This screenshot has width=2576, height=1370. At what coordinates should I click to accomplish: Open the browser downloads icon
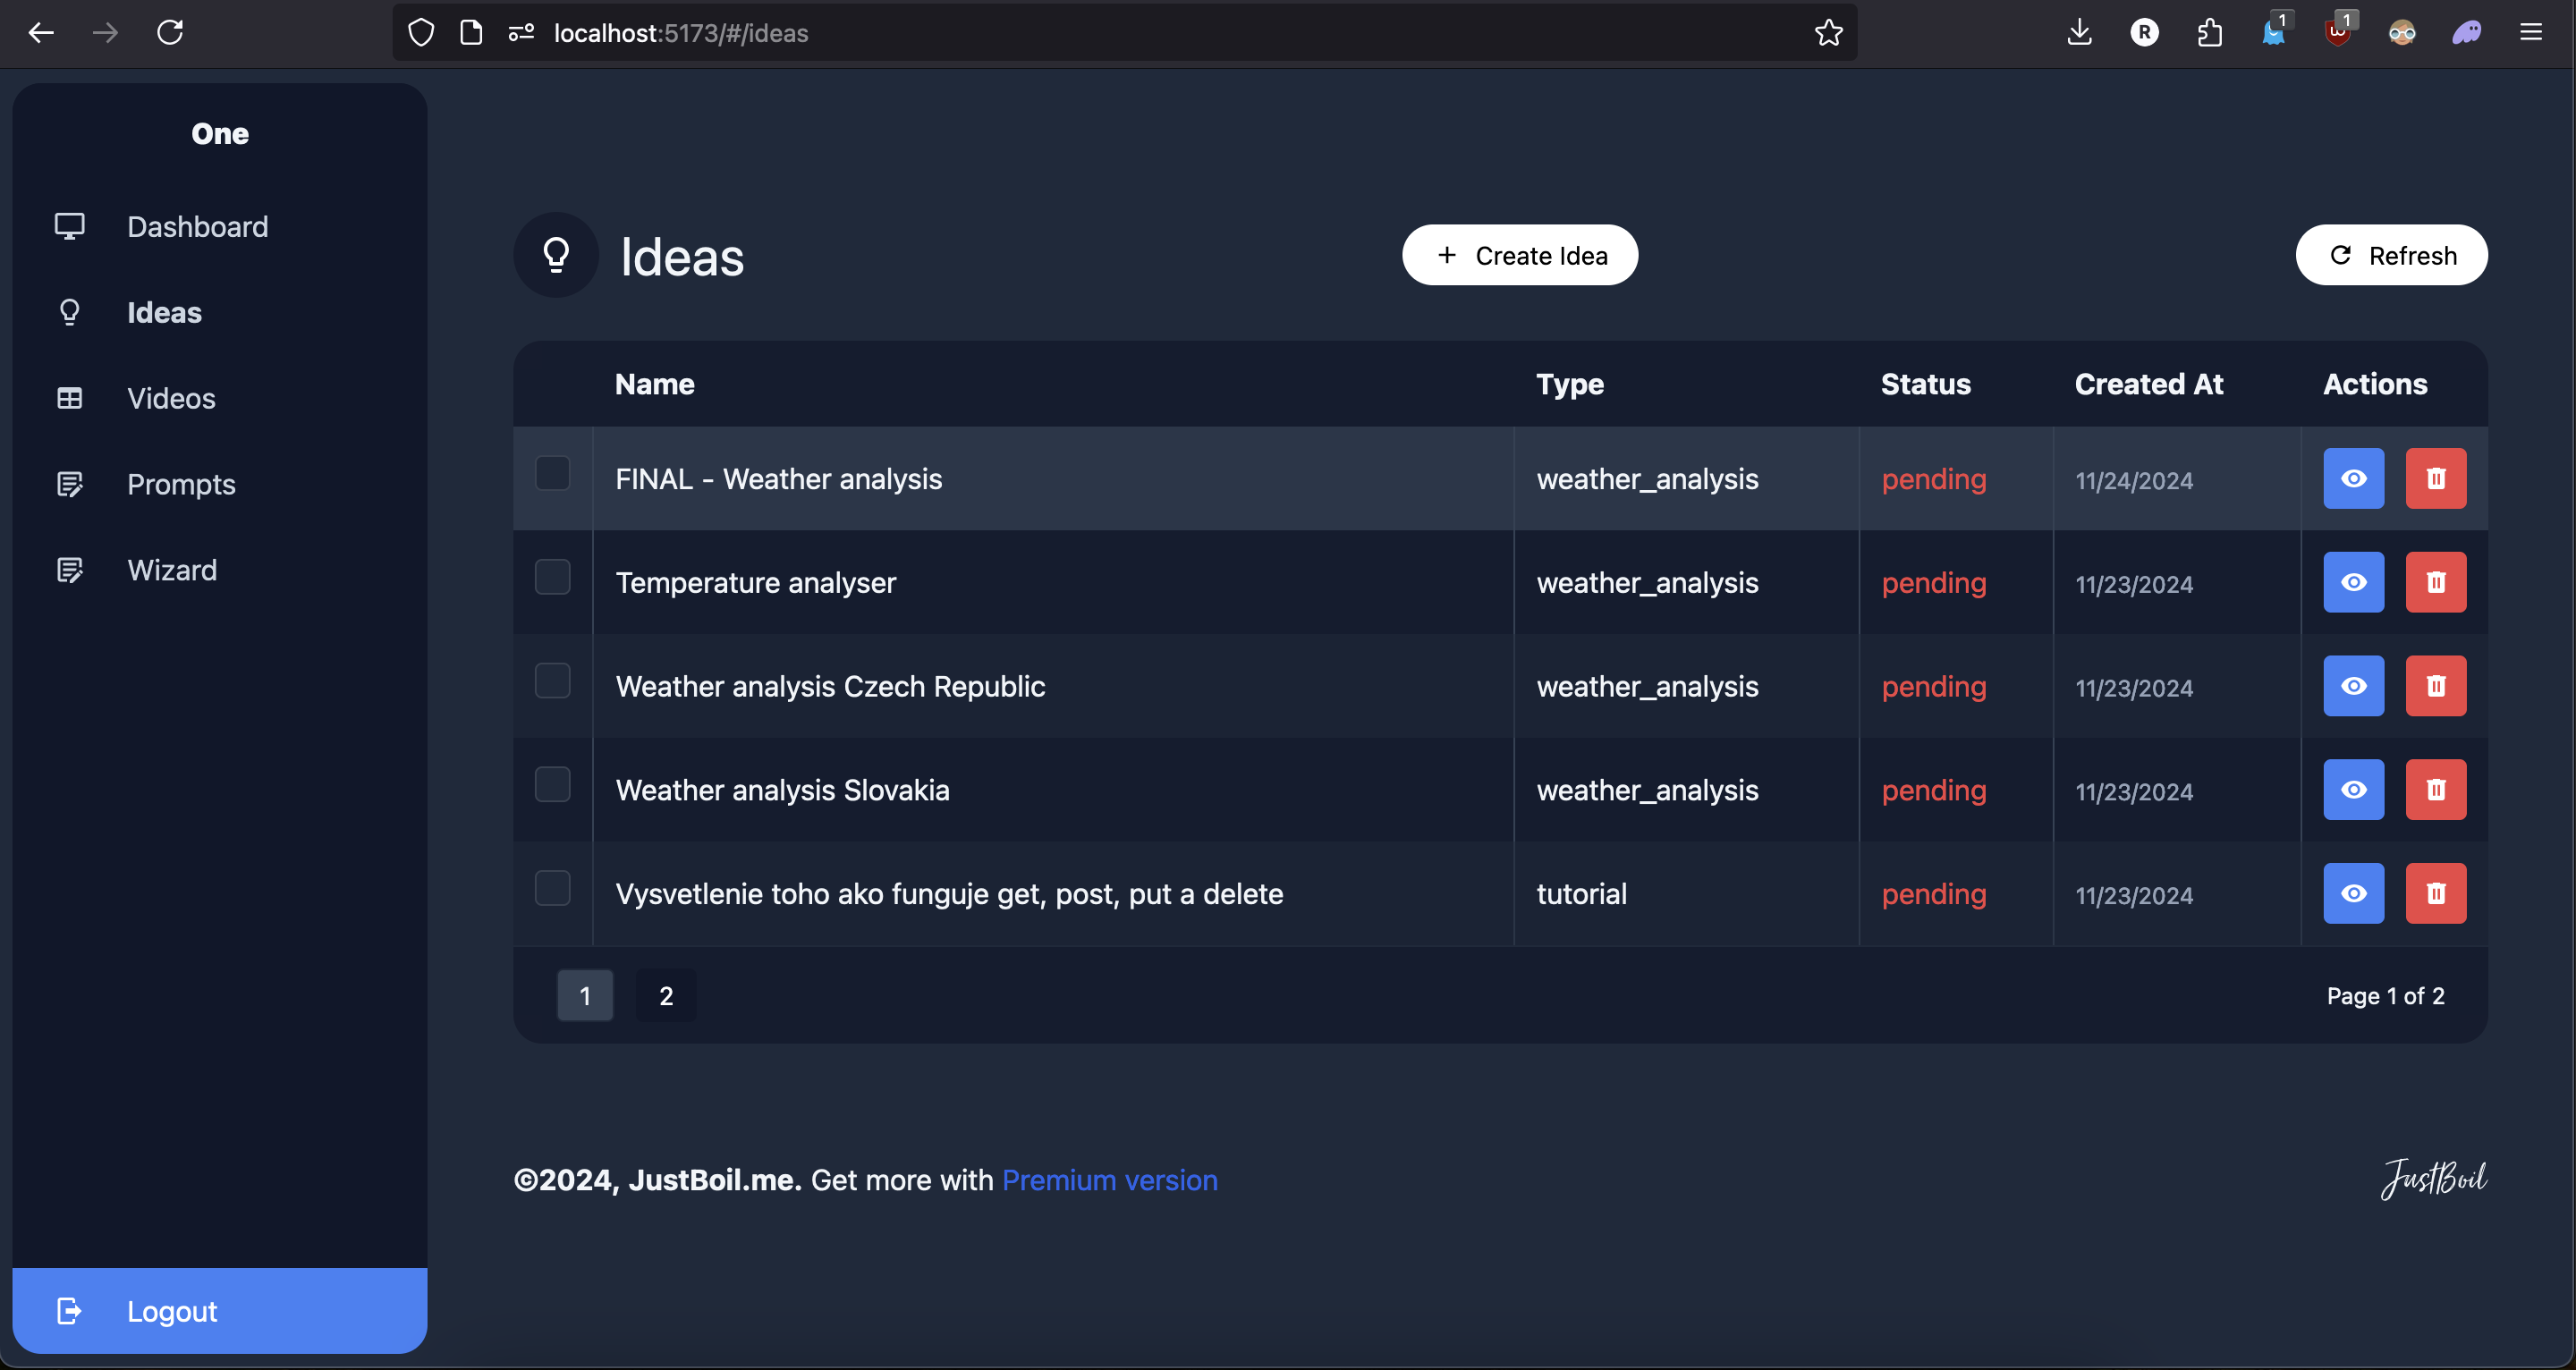click(x=2079, y=33)
